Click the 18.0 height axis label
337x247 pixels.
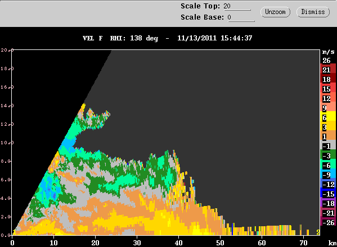pyautogui.click(x=7, y=68)
